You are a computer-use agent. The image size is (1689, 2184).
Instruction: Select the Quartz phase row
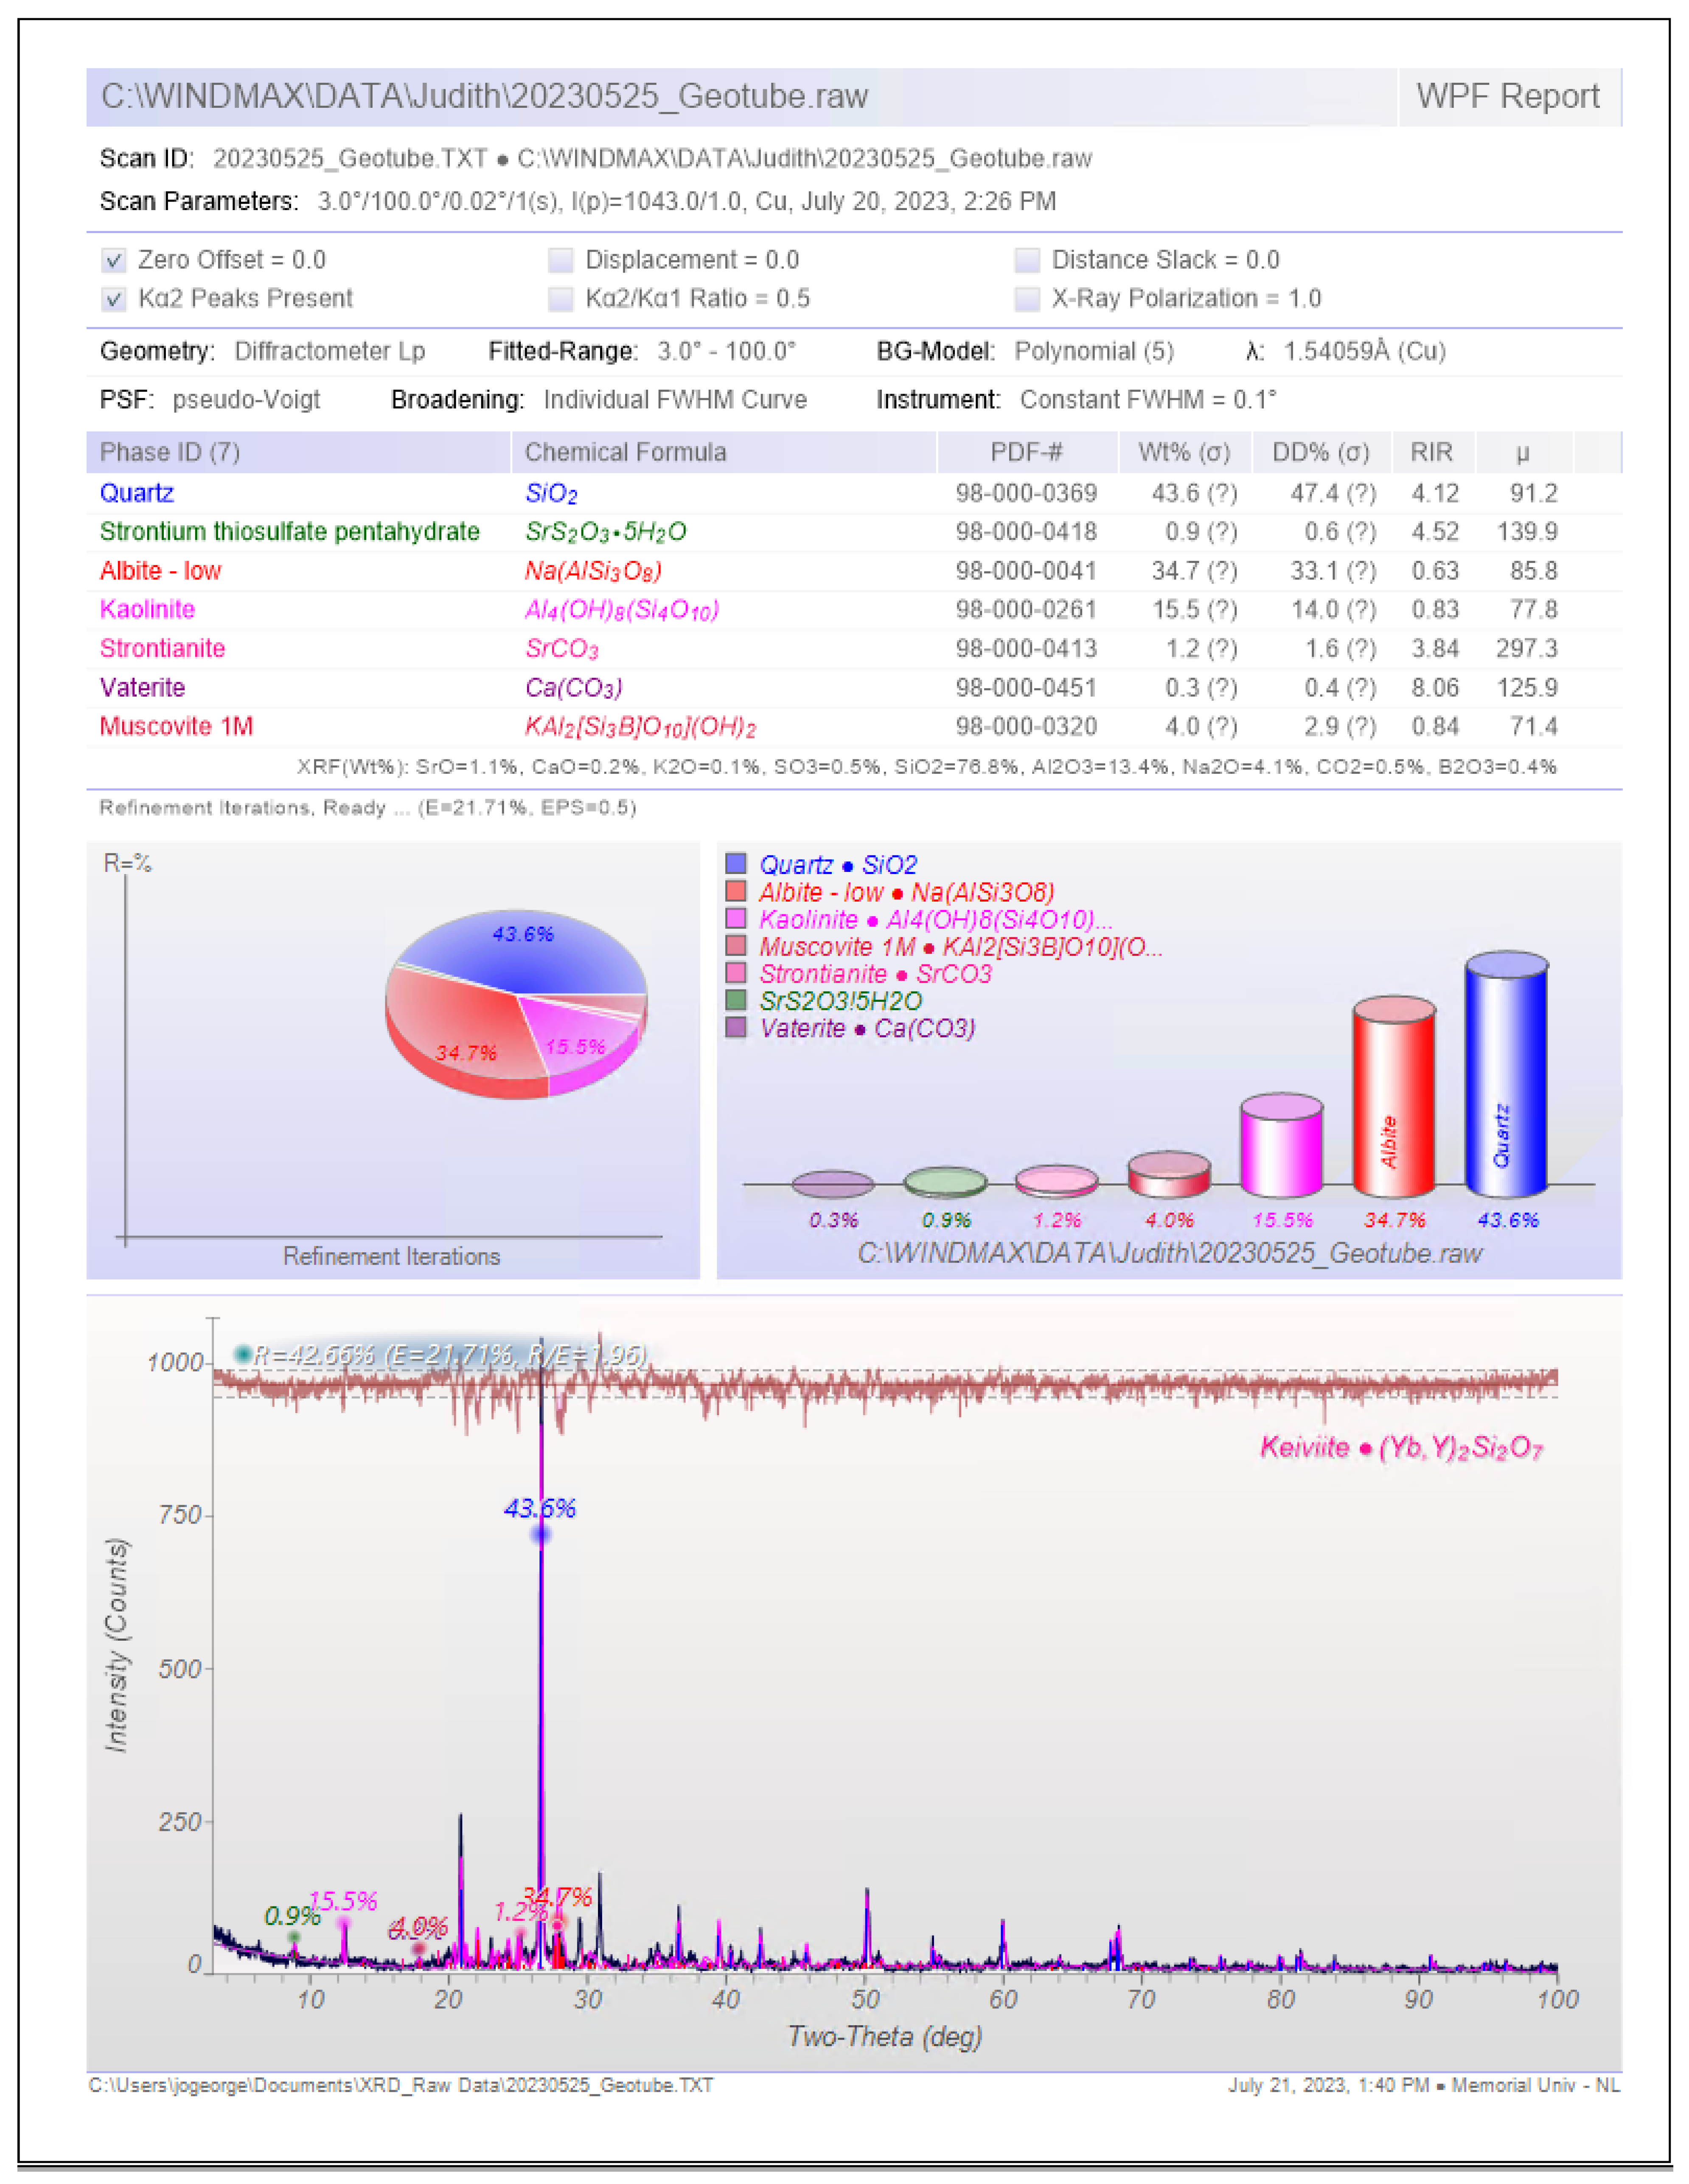(x=137, y=493)
